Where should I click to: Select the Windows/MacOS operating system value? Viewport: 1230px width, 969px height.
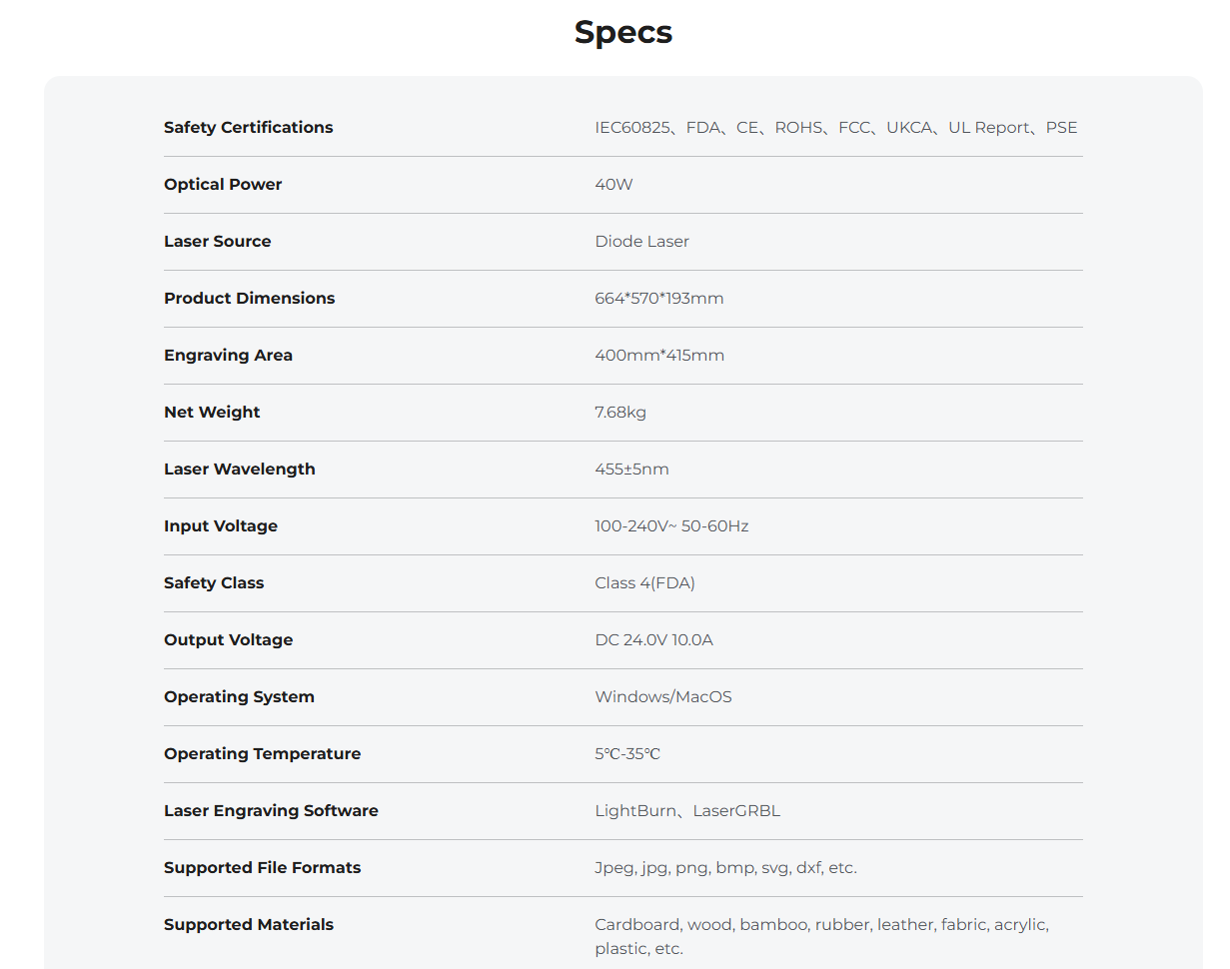coord(663,696)
